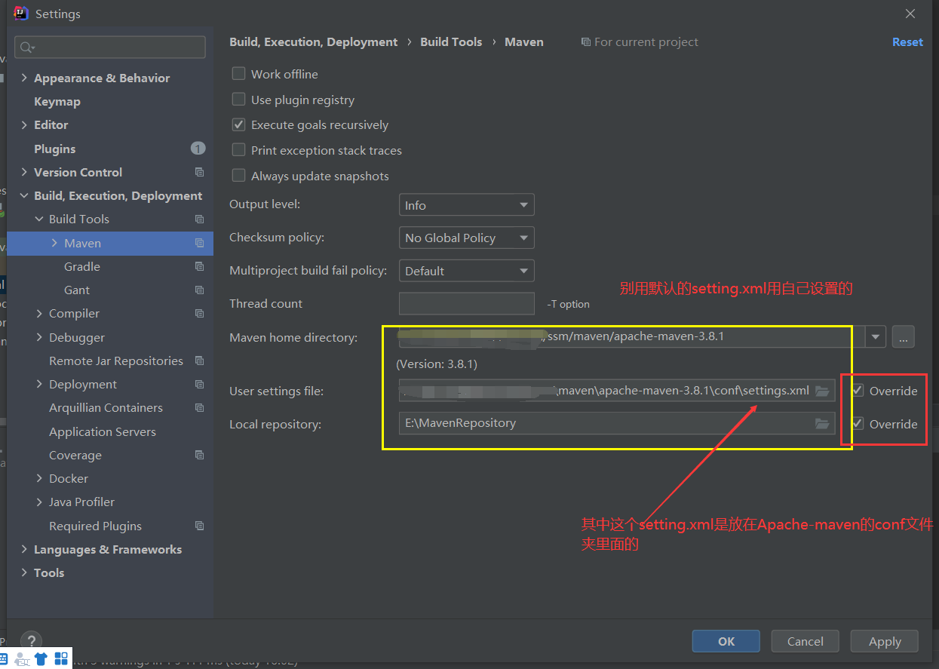
Task: Click Build, Execution, Deployment breadcrumb
Action: [x=313, y=42]
